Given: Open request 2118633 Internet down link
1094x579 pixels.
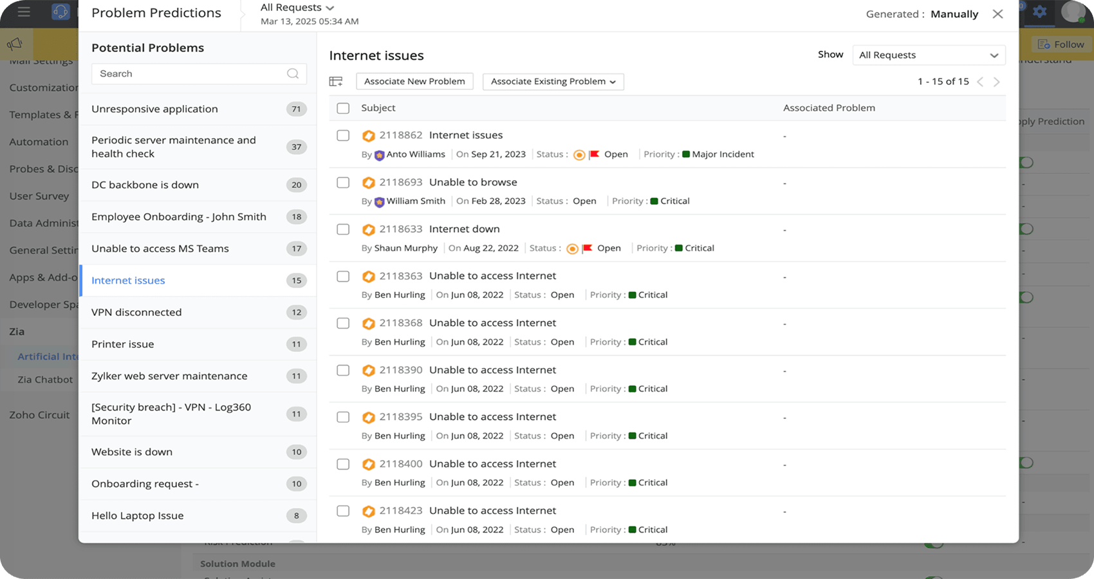Looking at the screenshot, I should 464,229.
